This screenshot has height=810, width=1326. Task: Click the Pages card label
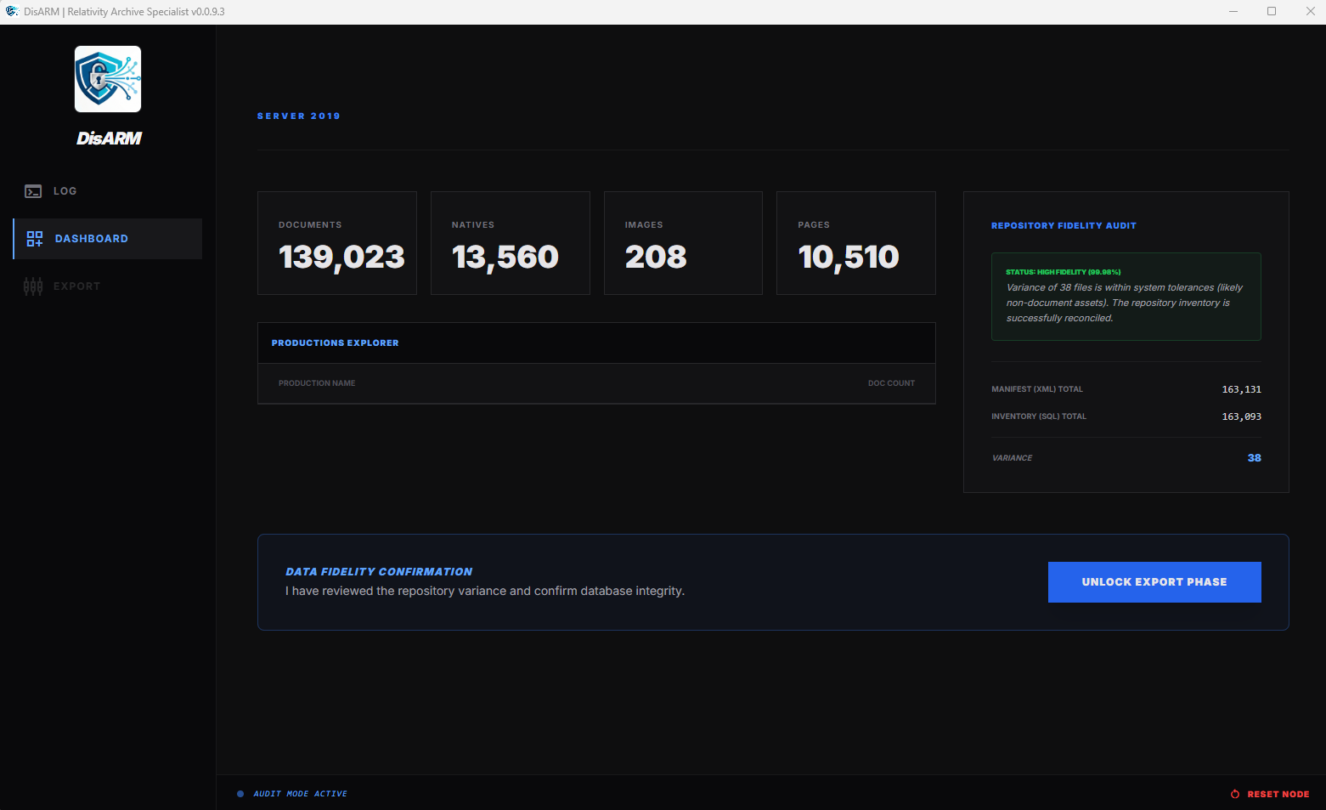[x=814, y=225]
